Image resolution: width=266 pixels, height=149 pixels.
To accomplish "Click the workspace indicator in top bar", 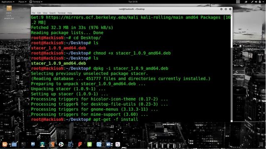I will (x=238, y=2).
